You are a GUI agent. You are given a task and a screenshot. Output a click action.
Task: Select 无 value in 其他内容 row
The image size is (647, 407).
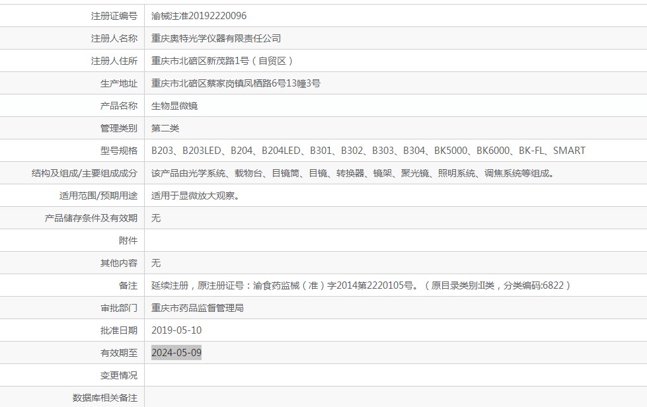tap(155, 263)
